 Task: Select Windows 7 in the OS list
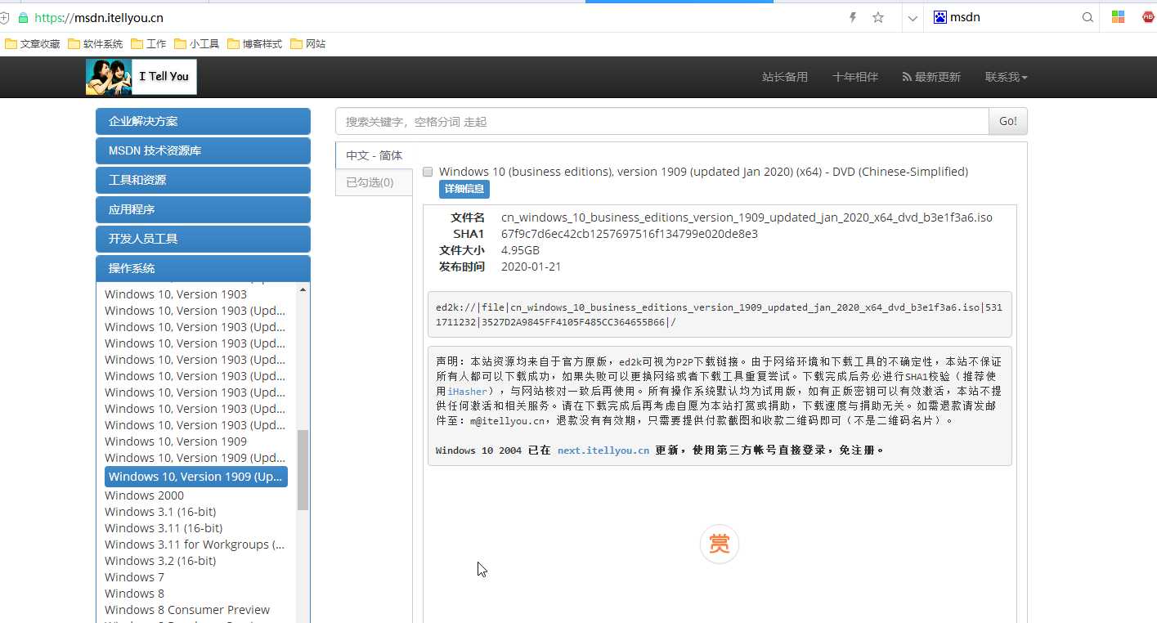(x=134, y=577)
